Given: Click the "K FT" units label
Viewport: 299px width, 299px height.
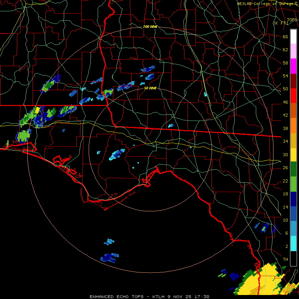Looking at the screenshot, I should click(281, 23).
